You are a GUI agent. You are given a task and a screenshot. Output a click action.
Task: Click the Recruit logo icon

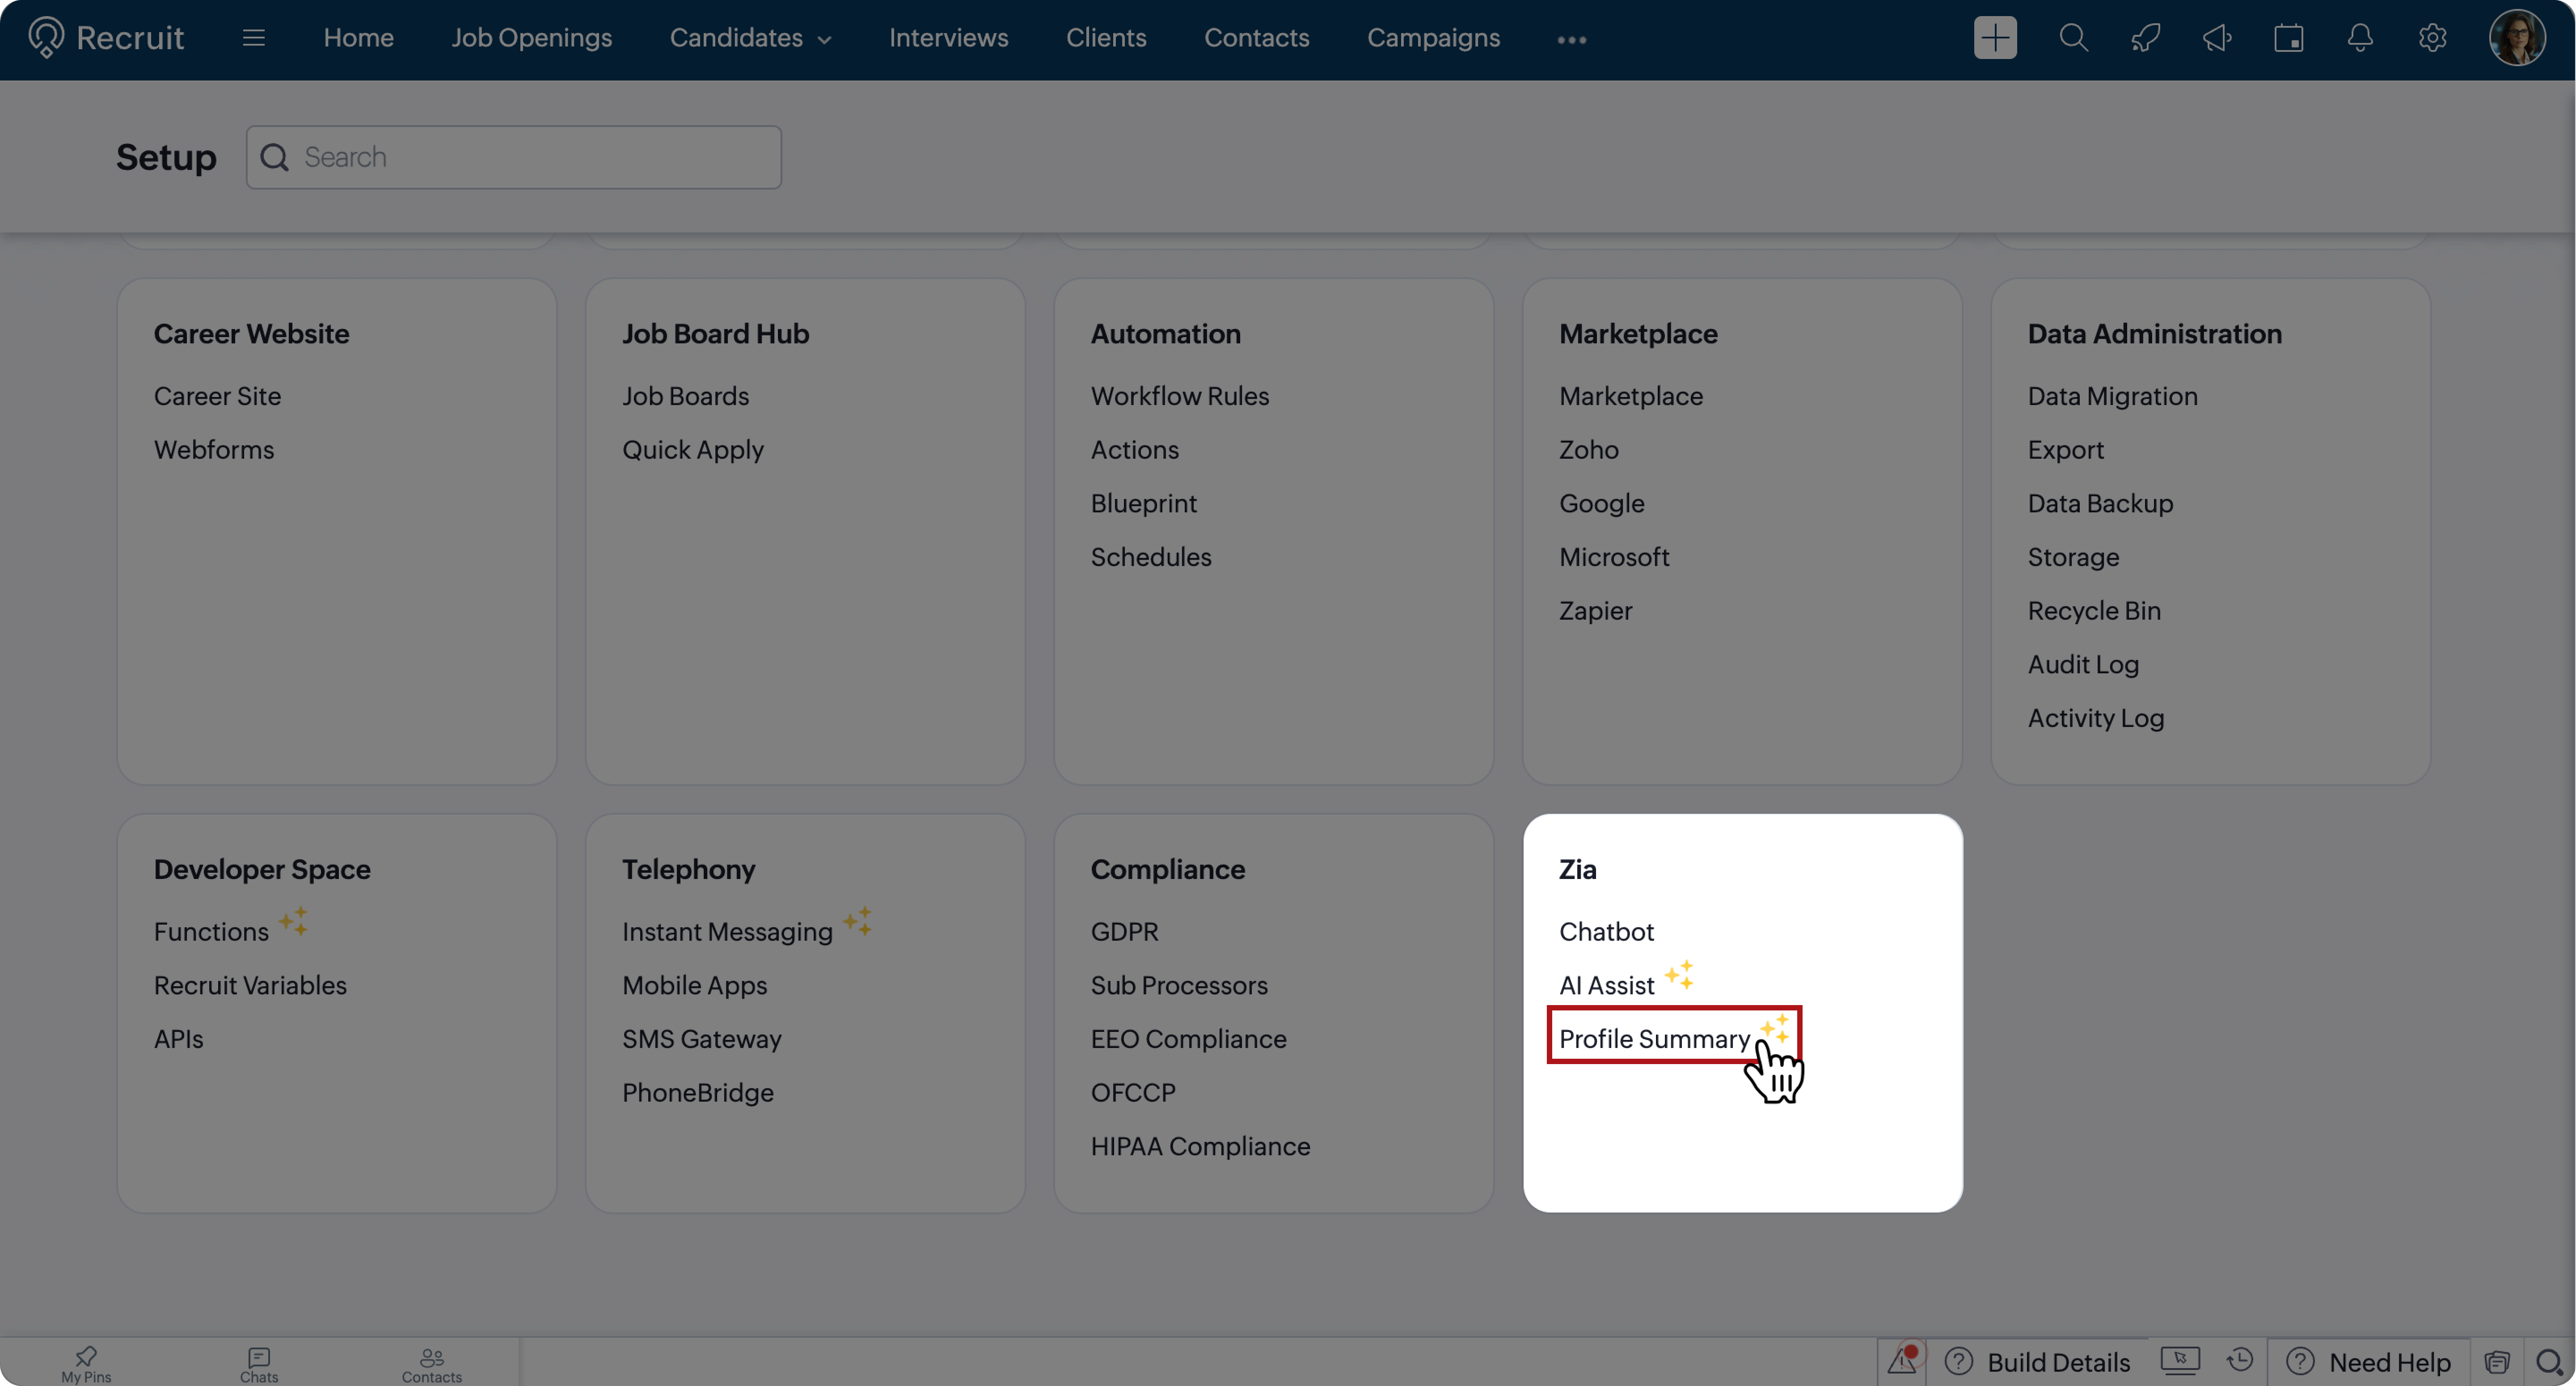(x=46, y=38)
